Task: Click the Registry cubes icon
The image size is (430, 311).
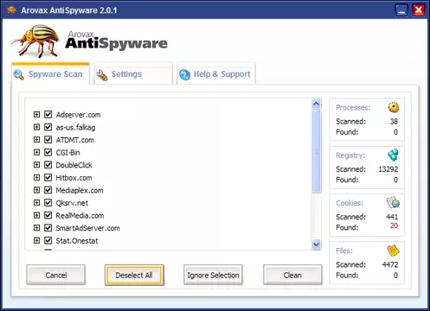Action: [393, 155]
